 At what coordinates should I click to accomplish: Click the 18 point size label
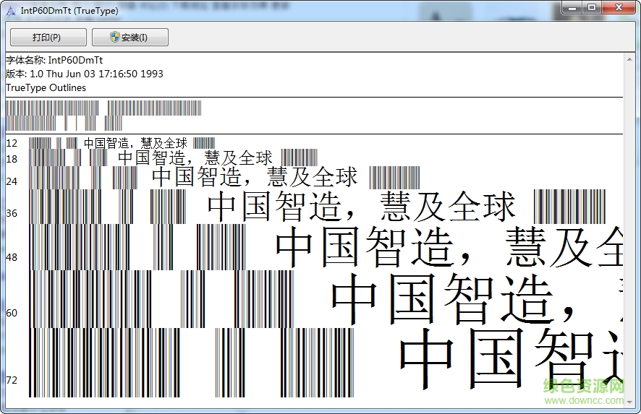(x=12, y=159)
